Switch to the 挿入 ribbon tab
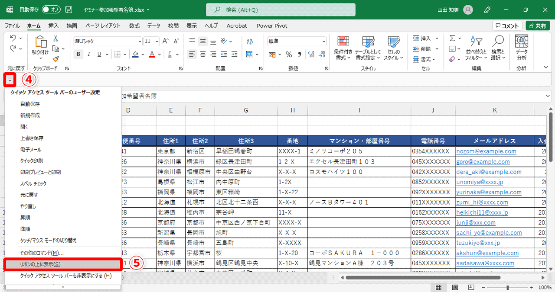Viewport: 555px width, 292px height. coord(53,26)
